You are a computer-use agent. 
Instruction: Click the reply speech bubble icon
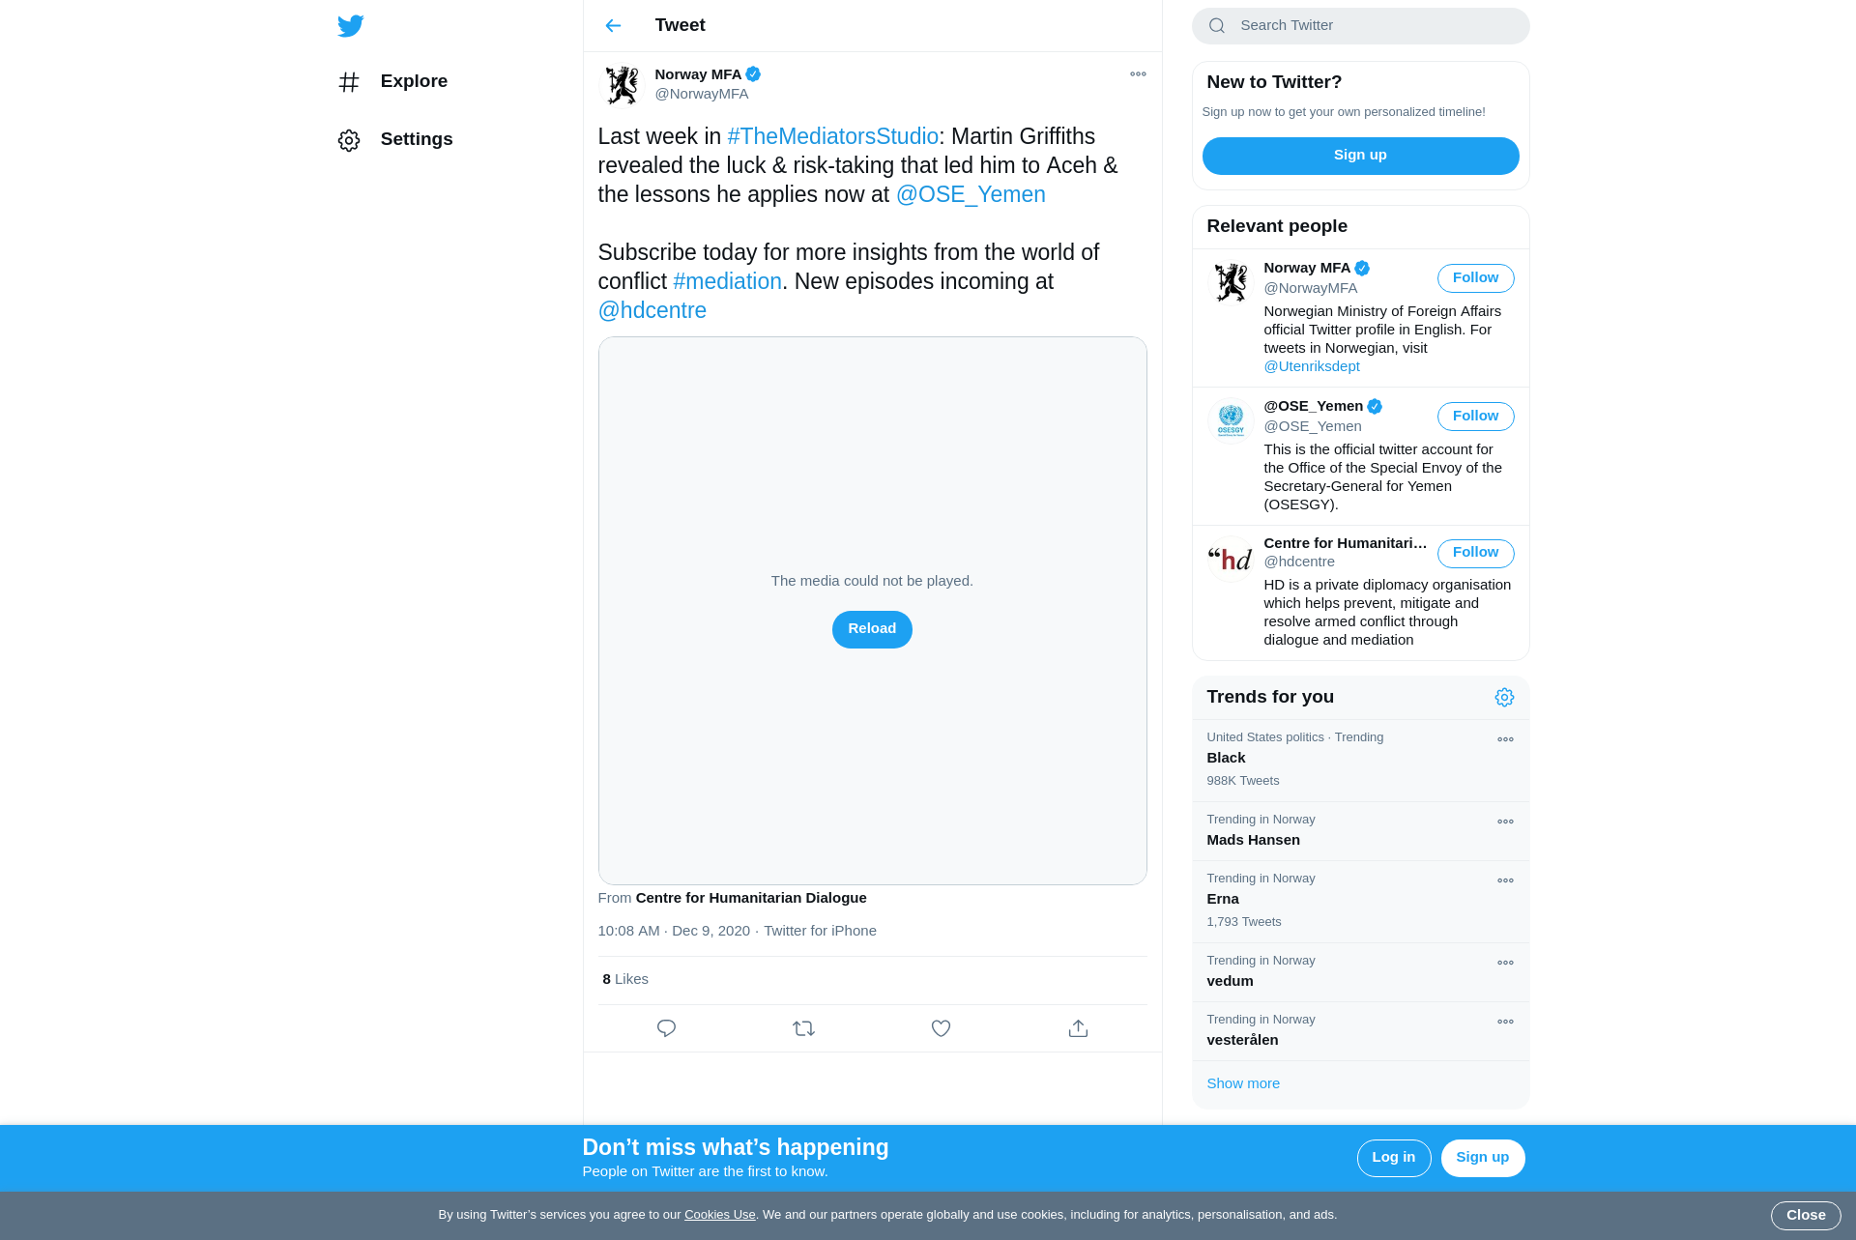666,1028
